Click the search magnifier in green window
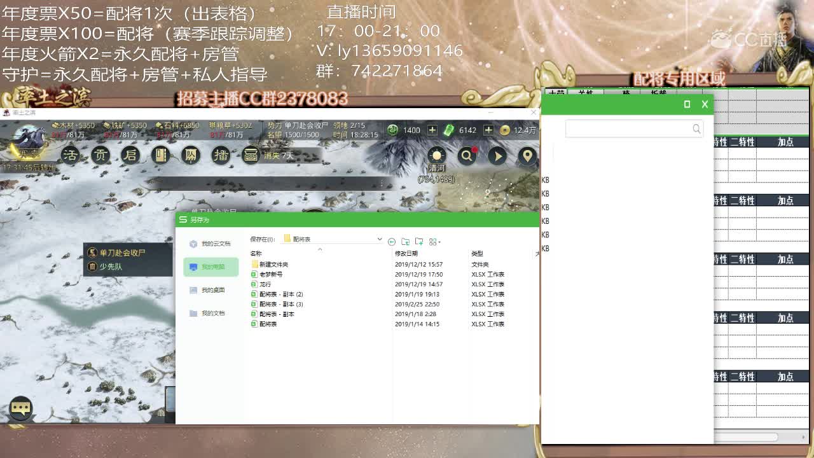 (696, 129)
